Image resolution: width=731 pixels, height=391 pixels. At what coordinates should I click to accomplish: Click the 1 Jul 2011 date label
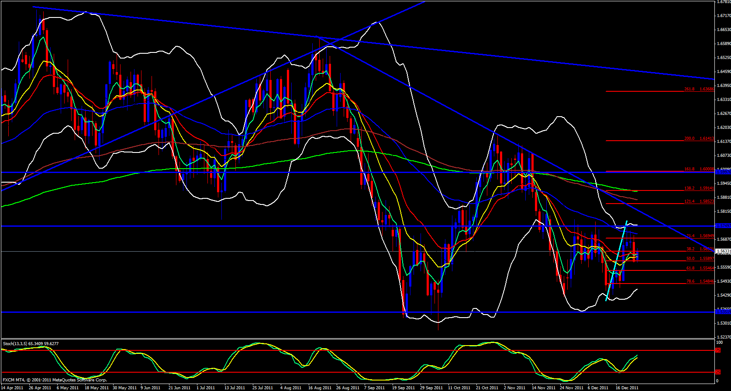206,388
